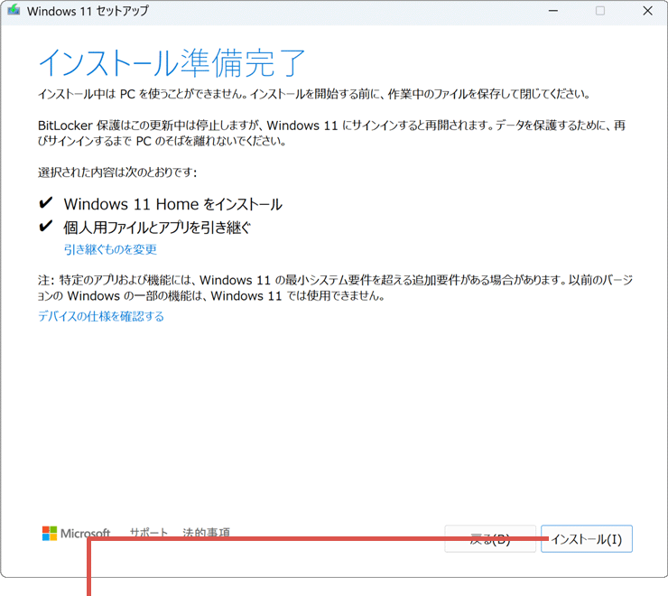
Task: Click the text 個人用ファイルとアプリを引き継ぐ
Action: [x=157, y=228]
